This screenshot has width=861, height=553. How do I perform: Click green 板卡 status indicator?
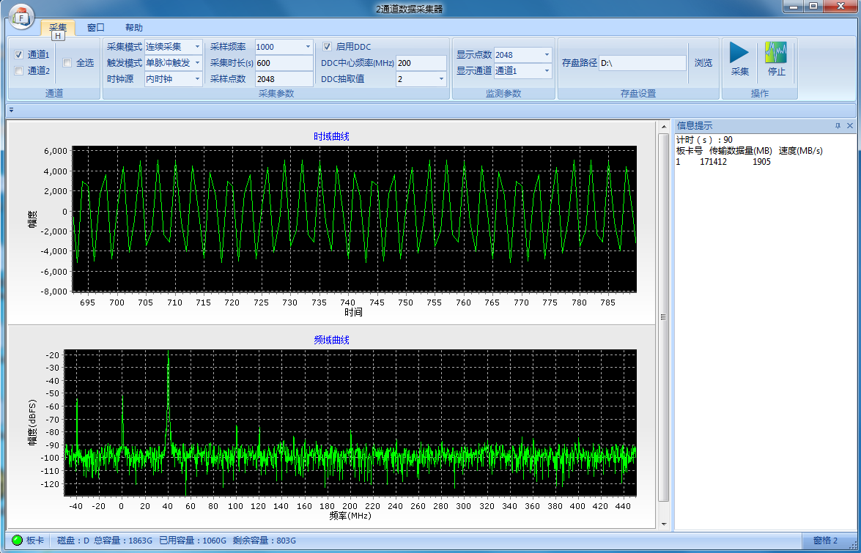17,541
